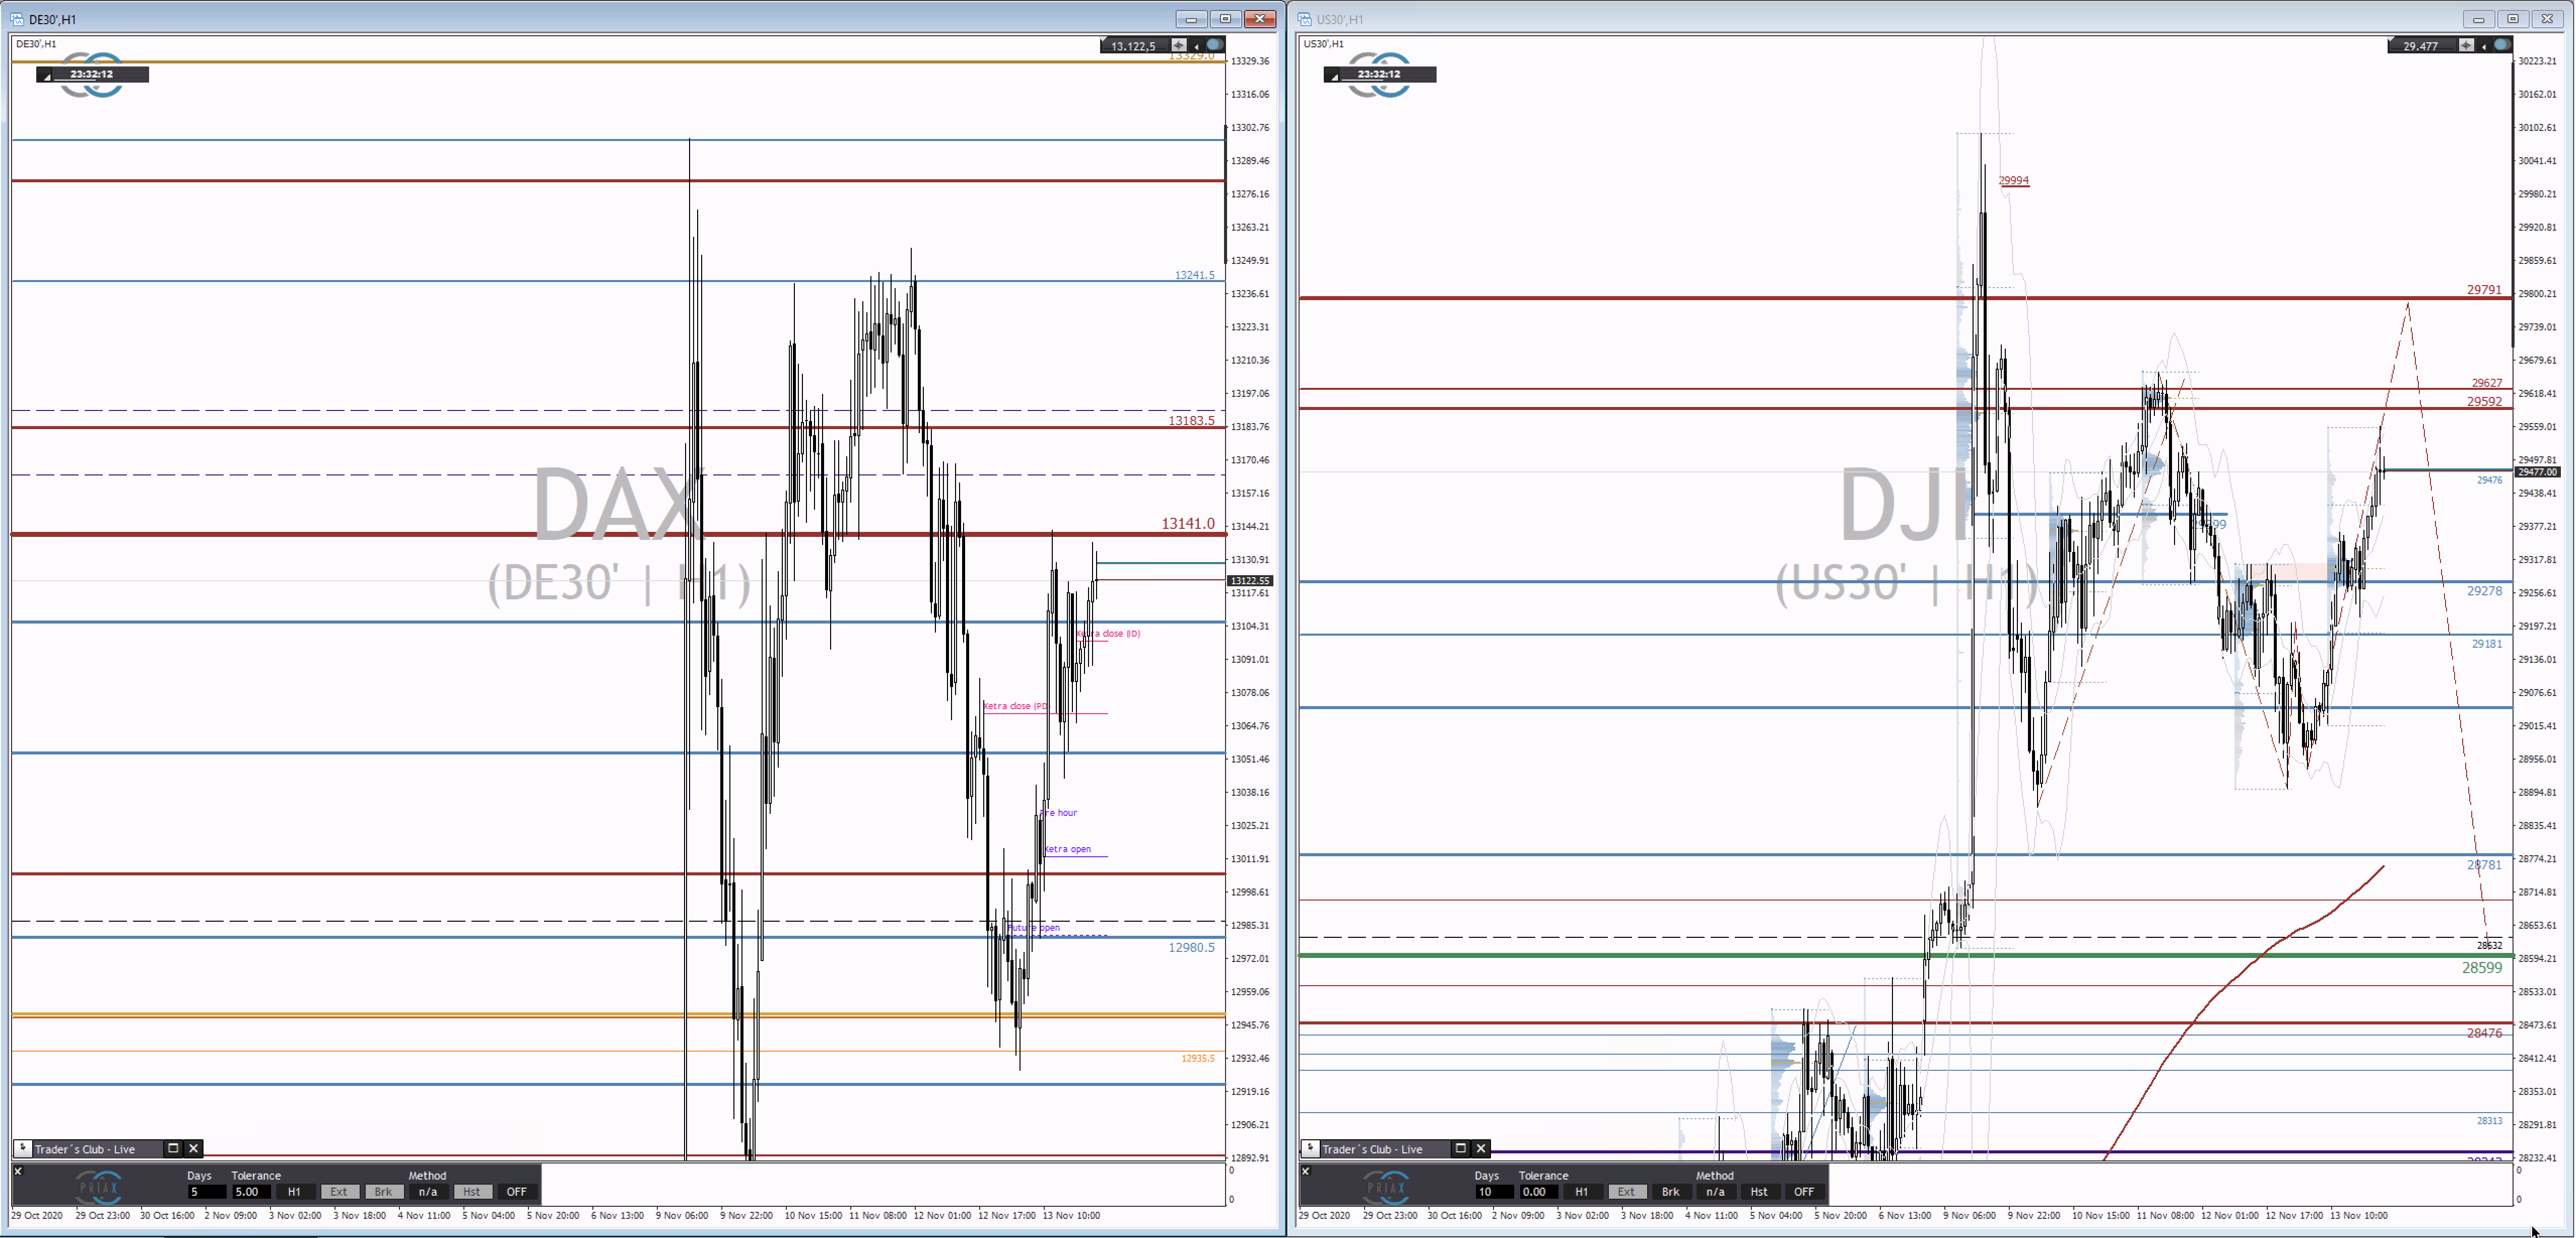Close the Trader's Club panel in DE30 chart

click(194, 1148)
